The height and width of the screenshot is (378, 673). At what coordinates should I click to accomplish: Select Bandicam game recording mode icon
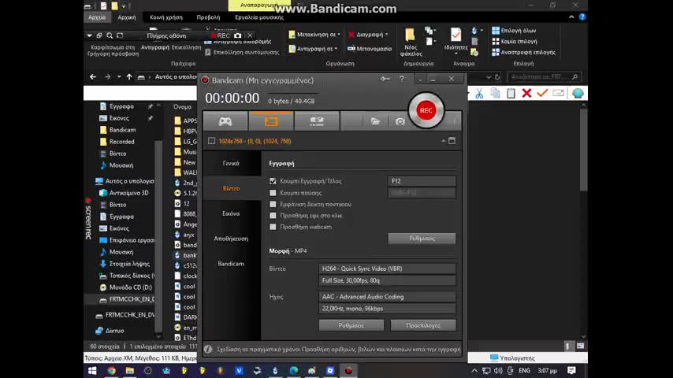point(225,121)
